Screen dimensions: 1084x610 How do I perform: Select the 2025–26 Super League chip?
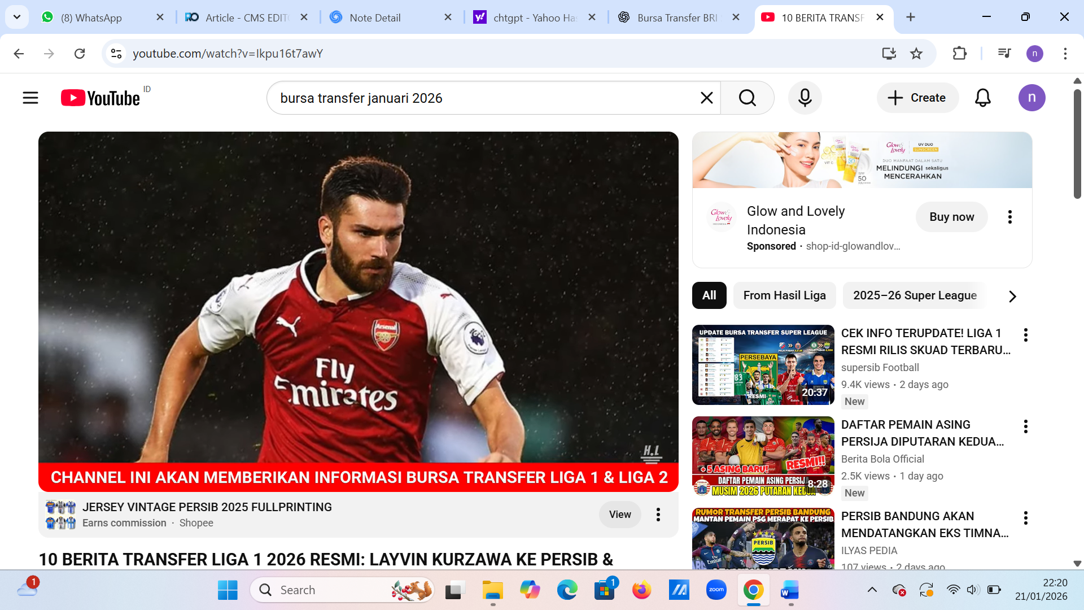(915, 295)
